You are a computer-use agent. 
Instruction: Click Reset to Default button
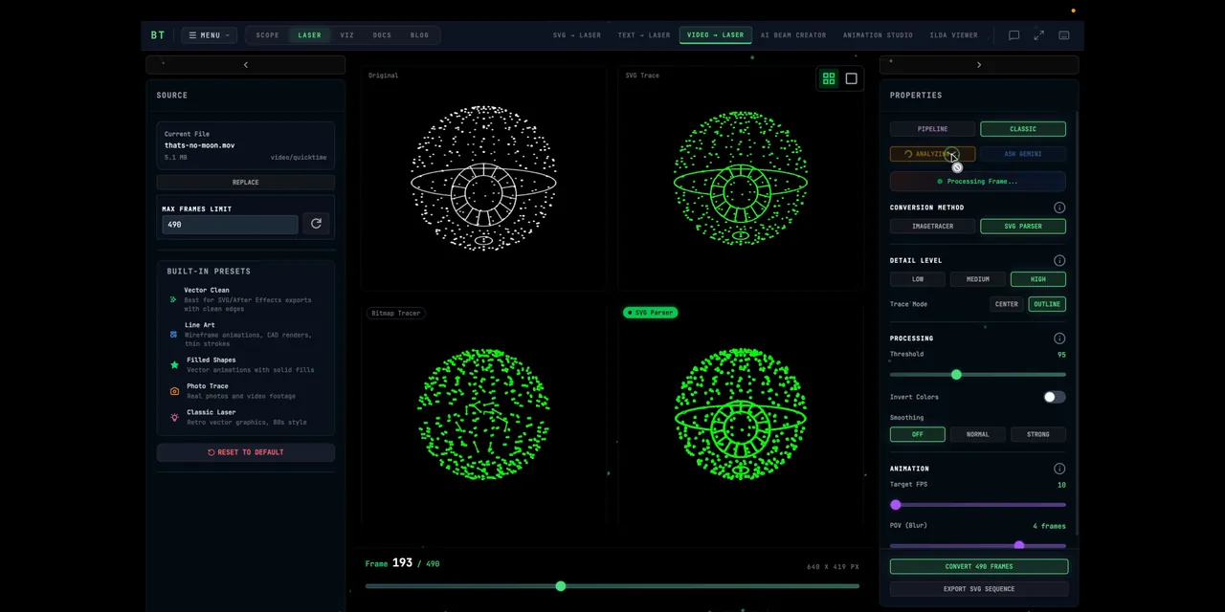[246, 452]
